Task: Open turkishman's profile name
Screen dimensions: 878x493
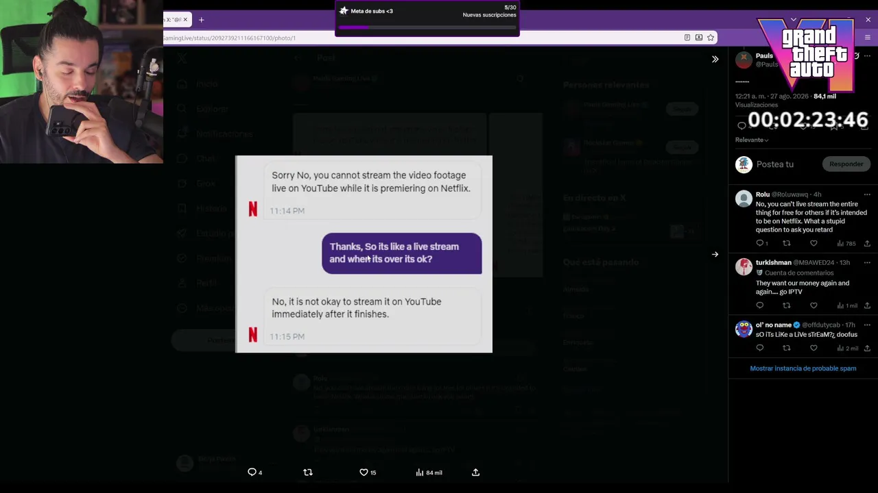Action: coord(773,263)
